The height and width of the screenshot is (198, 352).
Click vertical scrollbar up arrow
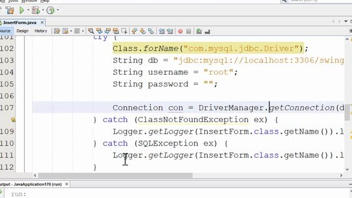[347, 39]
